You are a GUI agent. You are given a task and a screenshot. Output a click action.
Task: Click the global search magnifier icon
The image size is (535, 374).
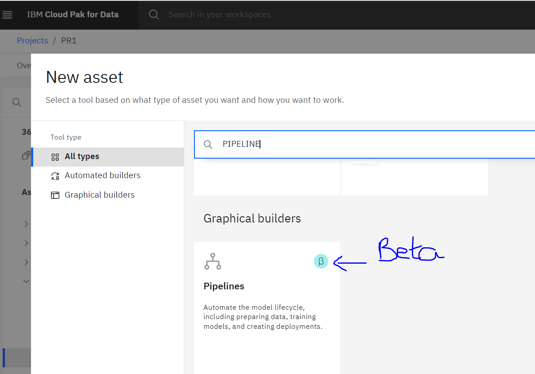tap(154, 15)
